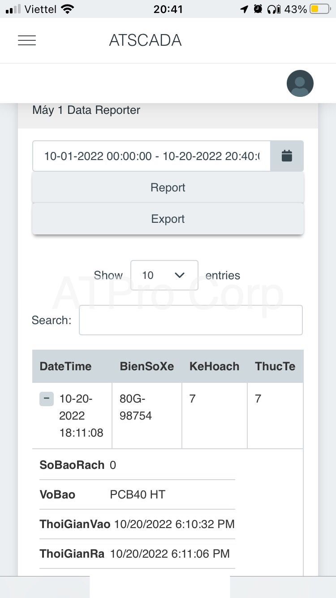Tap the headphones status icon
This screenshot has height=598, width=336.
[273, 9]
